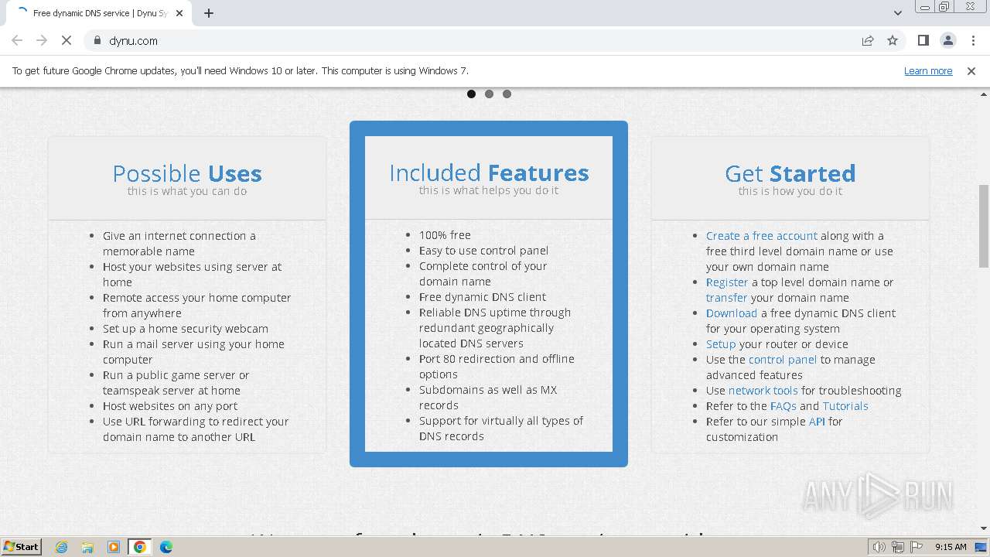
Task: Click the browser forward arrow
Action: coord(42,40)
